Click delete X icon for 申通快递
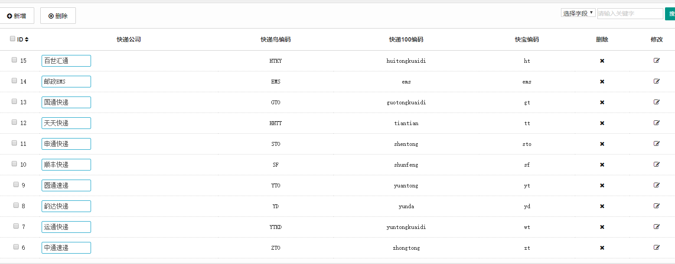 [x=602, y=144]
